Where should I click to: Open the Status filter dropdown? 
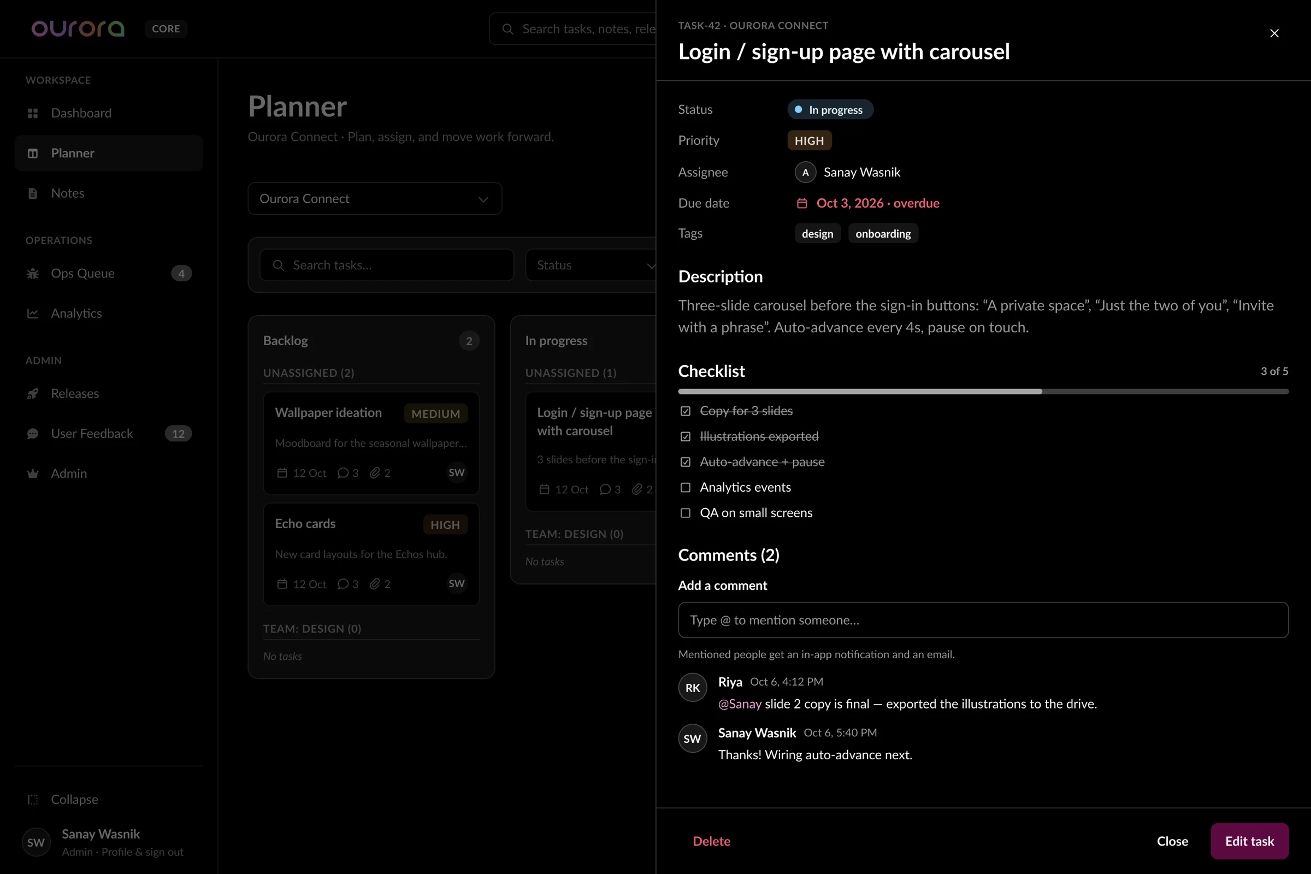tap(591, 265)
